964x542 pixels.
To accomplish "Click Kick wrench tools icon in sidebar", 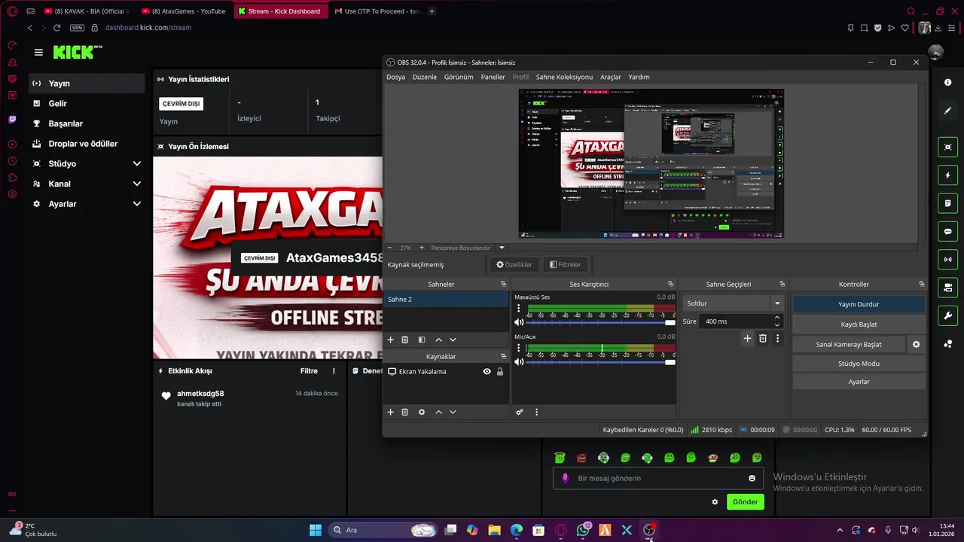I will [x=947, y=315].
